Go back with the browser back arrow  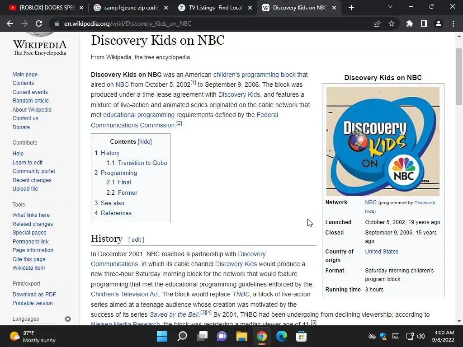click(10, 23)
